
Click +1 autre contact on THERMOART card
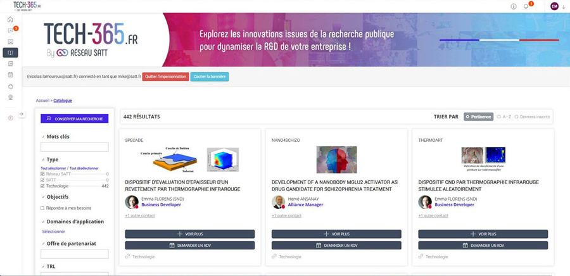[433, 216]
